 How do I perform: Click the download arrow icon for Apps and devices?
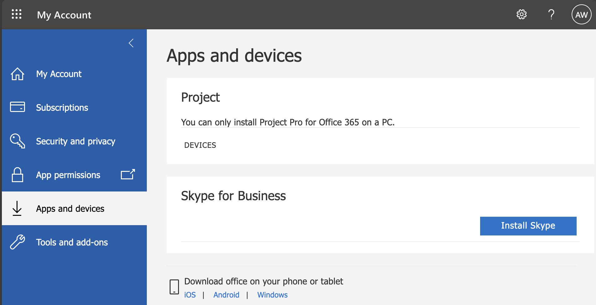click(17, 208)
